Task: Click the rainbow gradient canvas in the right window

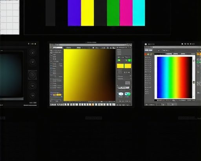Action: (x=174, y=77)
